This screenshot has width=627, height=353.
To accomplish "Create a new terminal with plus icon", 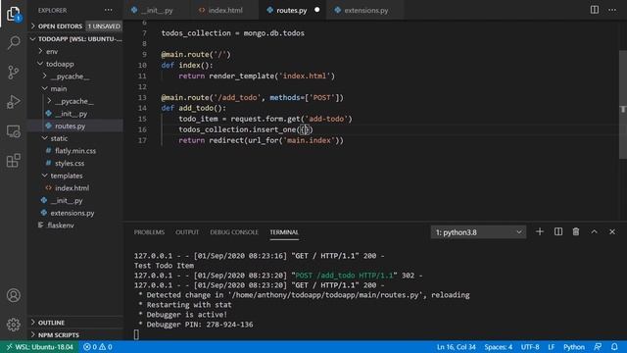I will (540, 231).
